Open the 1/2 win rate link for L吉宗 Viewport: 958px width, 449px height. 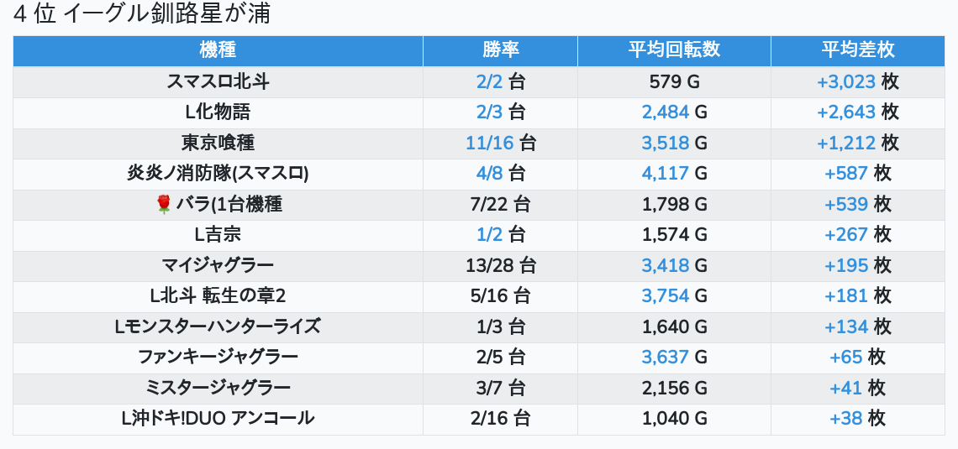pyautogui.click(x=488, y=234)
